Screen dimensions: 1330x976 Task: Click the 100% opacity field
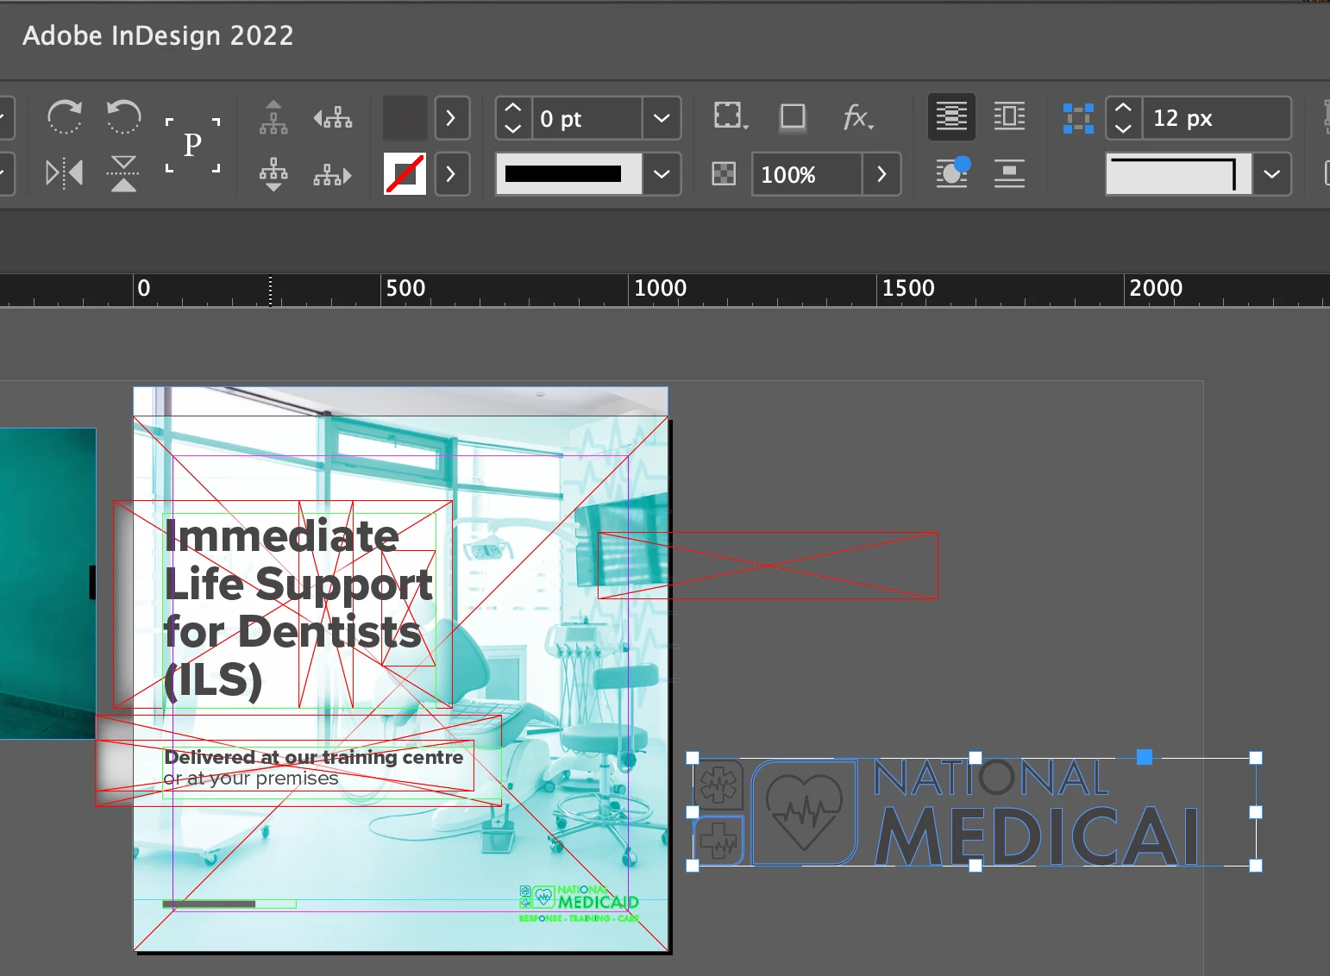(x=806, y=174)
